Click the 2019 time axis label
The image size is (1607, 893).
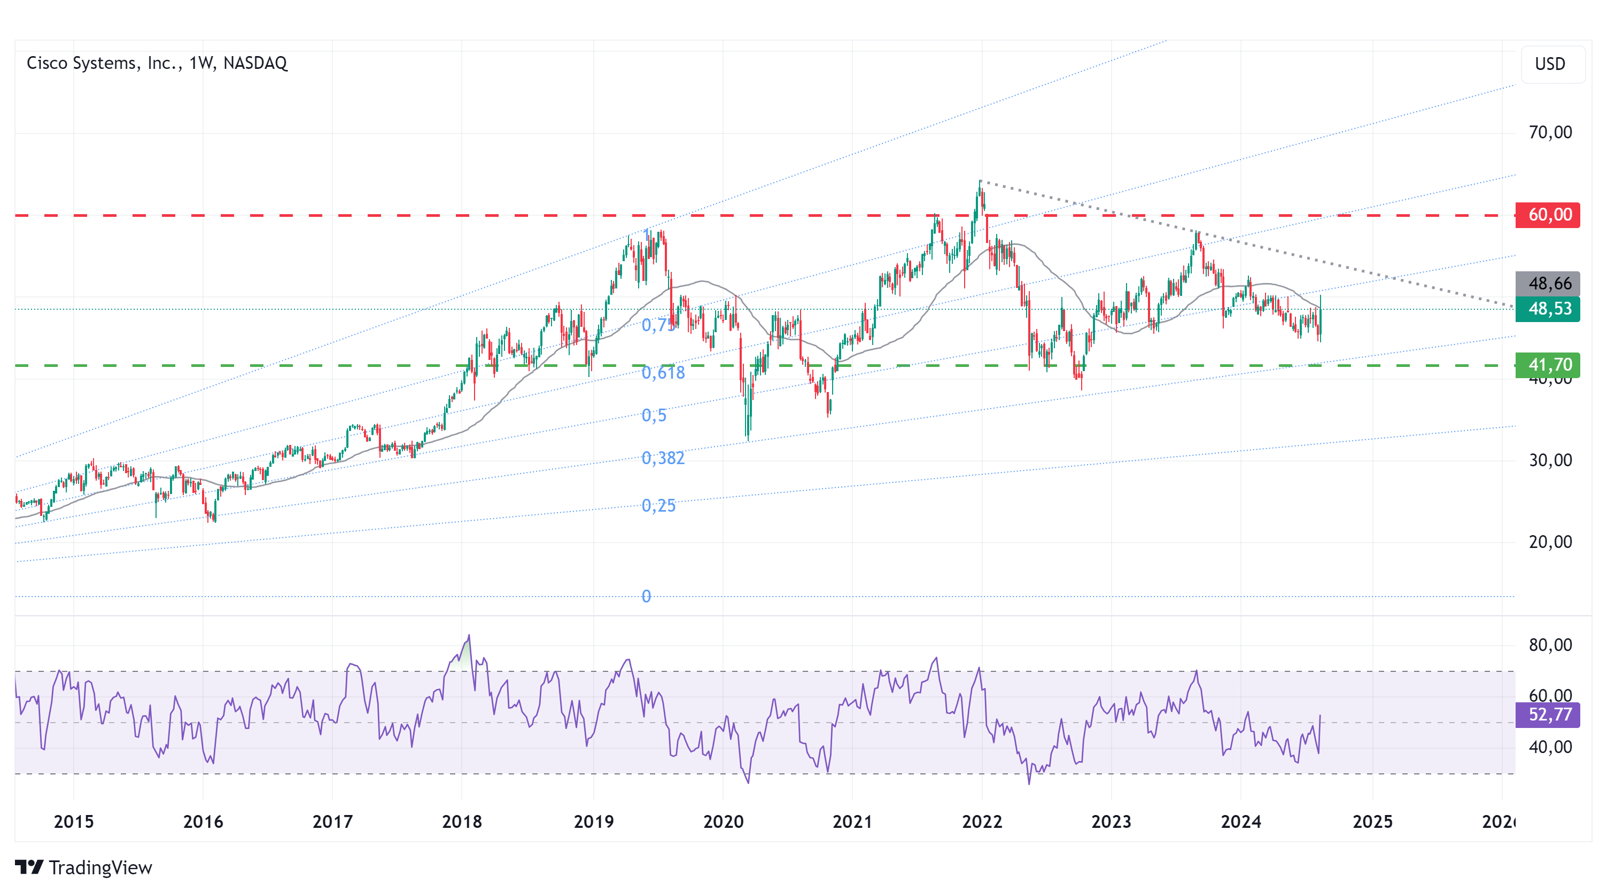593,822
